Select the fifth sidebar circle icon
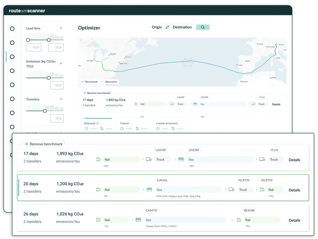Screen dimensions: 318x239 12,85
